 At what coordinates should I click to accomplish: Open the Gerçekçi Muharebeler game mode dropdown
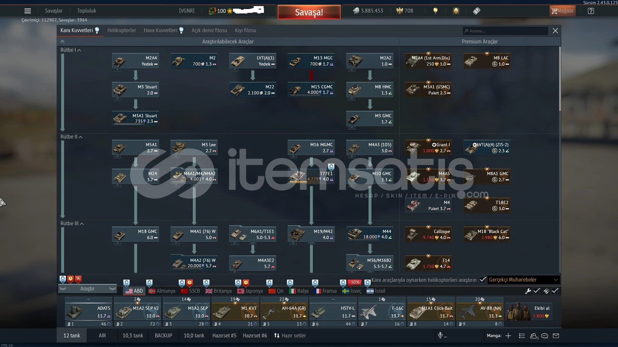coord(524,280)
